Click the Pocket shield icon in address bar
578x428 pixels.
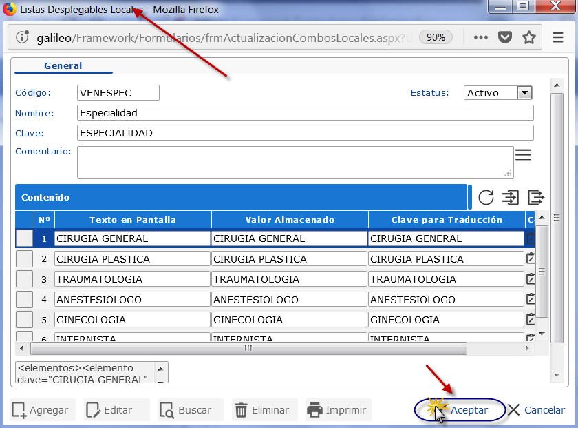(505, 37)
